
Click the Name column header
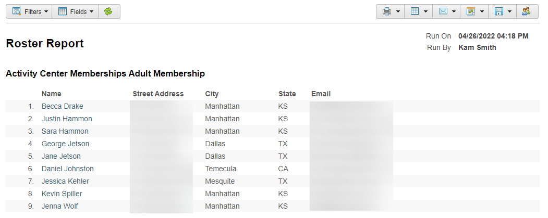click(x=52, y=94)
